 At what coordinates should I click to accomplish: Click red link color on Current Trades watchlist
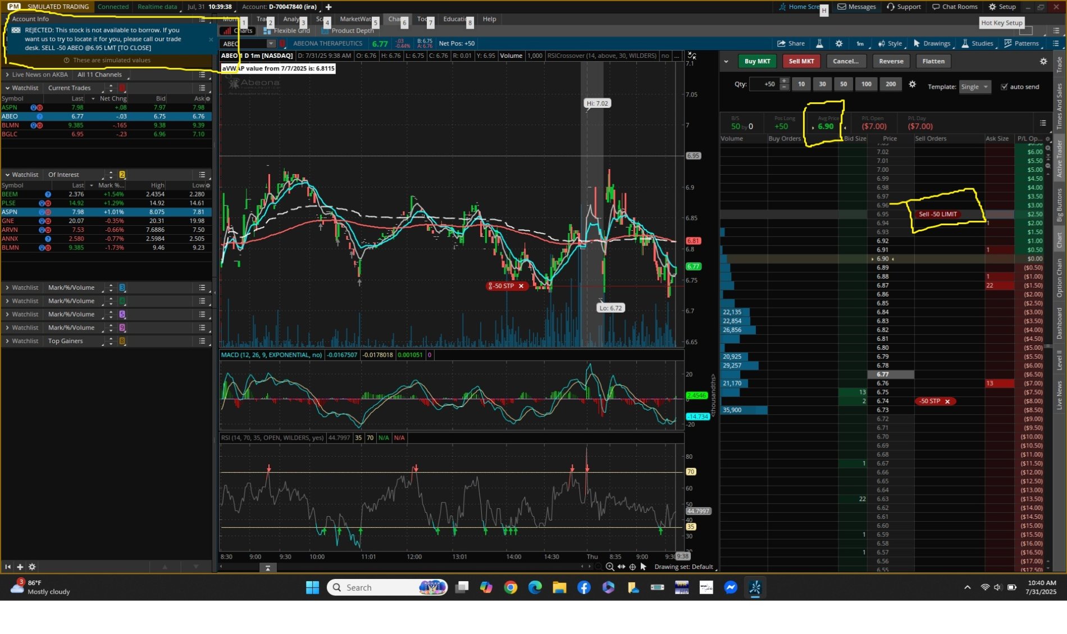tap(122, 88)
